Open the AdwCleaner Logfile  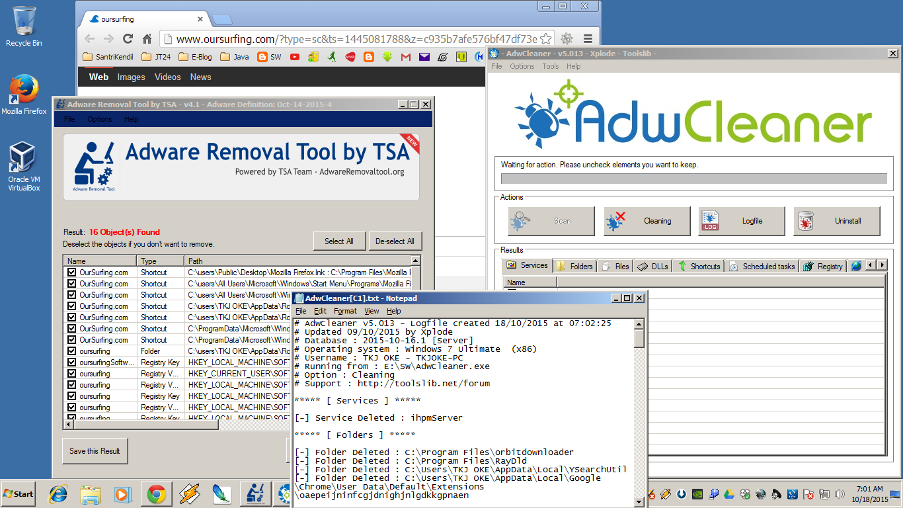742,221
